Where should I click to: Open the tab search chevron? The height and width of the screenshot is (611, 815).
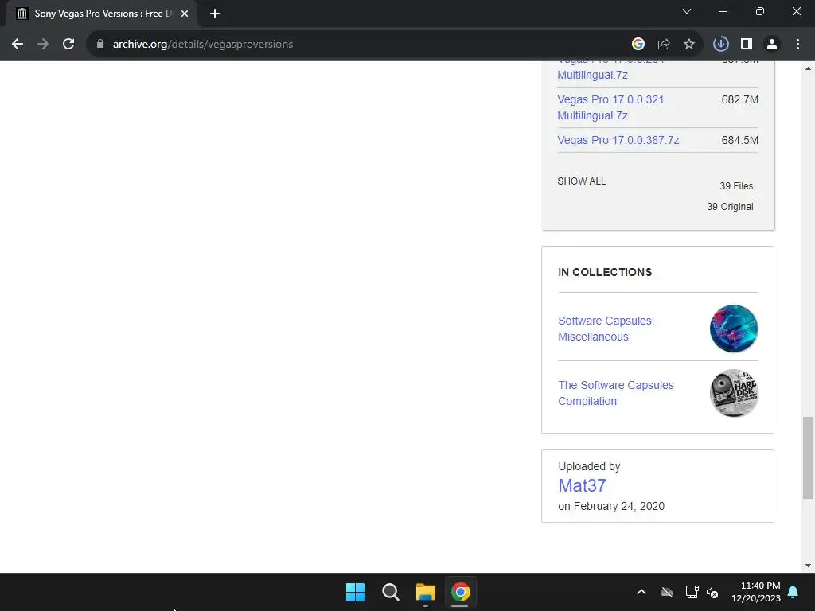(x=687, y=11)
